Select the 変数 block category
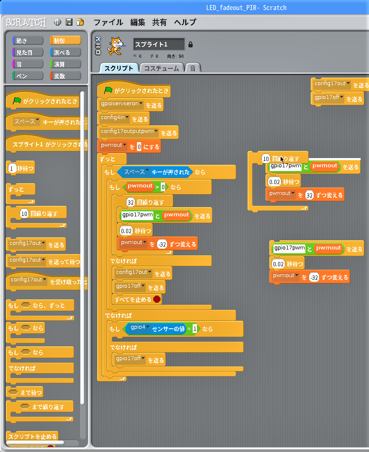 click(65, 76)
